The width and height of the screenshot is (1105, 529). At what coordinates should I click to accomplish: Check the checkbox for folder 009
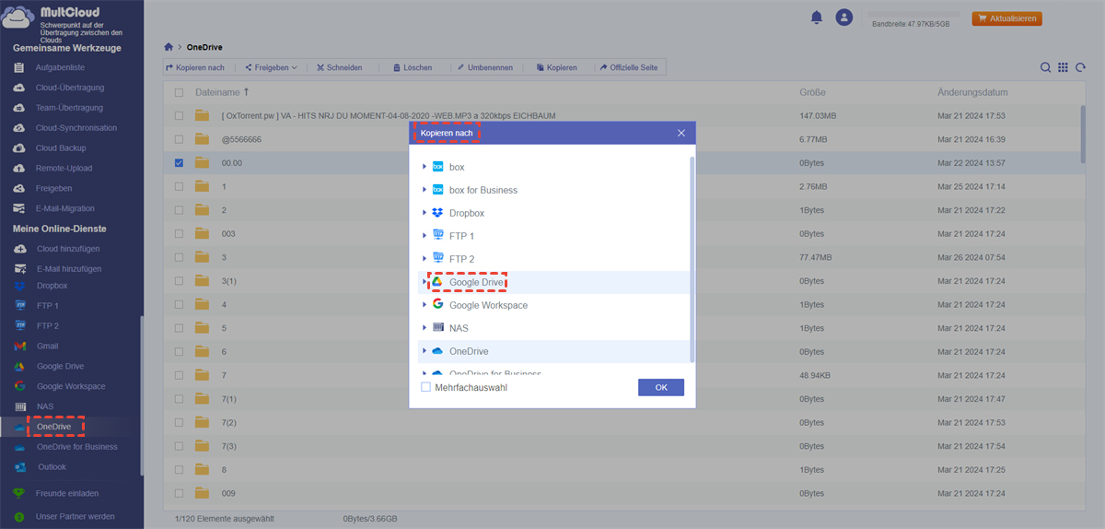pyautogui.click(x=179, y=493)
